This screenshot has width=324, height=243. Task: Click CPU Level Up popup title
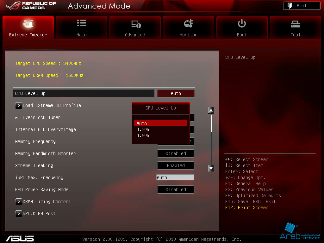tap(160, 108)
